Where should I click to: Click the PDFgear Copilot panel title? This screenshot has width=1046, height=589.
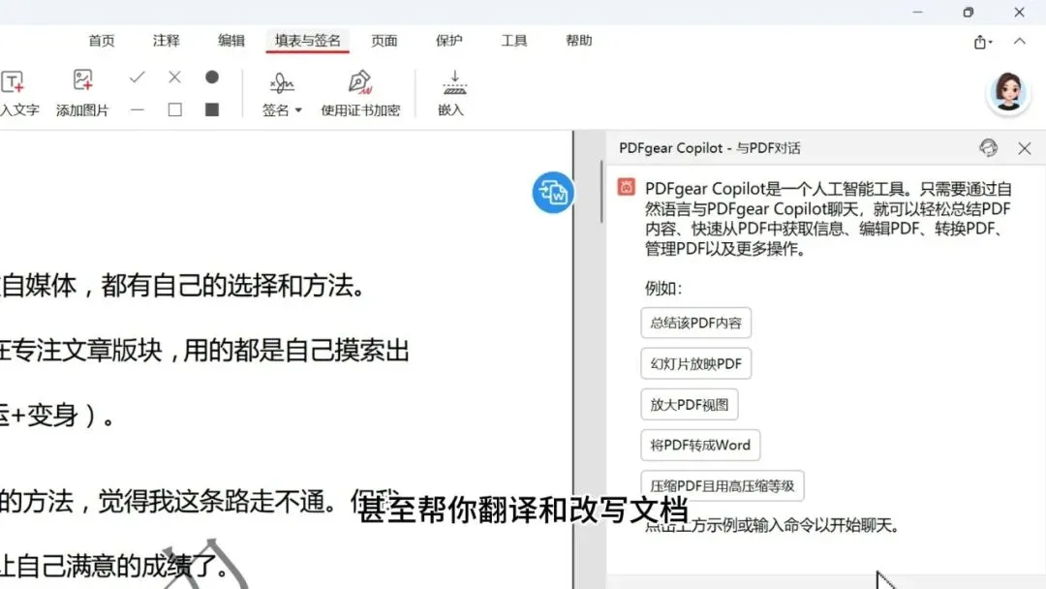pyautogui.click(x=710, y=148)
